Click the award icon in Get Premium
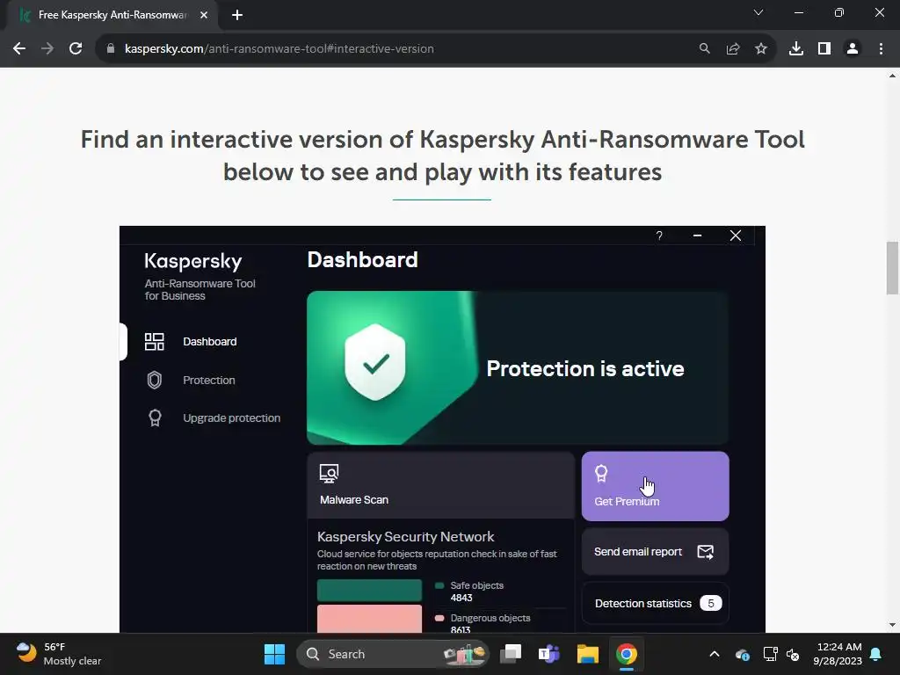The width and height of the screenshot is (900, 675). 601,474
